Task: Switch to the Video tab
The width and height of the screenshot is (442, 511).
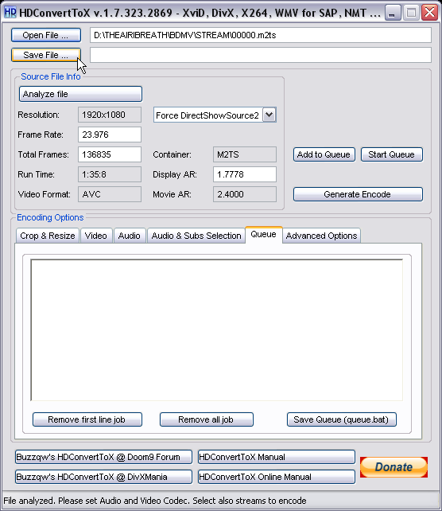Action: pos(96,236)
